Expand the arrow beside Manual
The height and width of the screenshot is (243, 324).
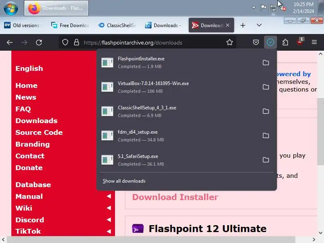pyautogui.click(x=109, y=196)
